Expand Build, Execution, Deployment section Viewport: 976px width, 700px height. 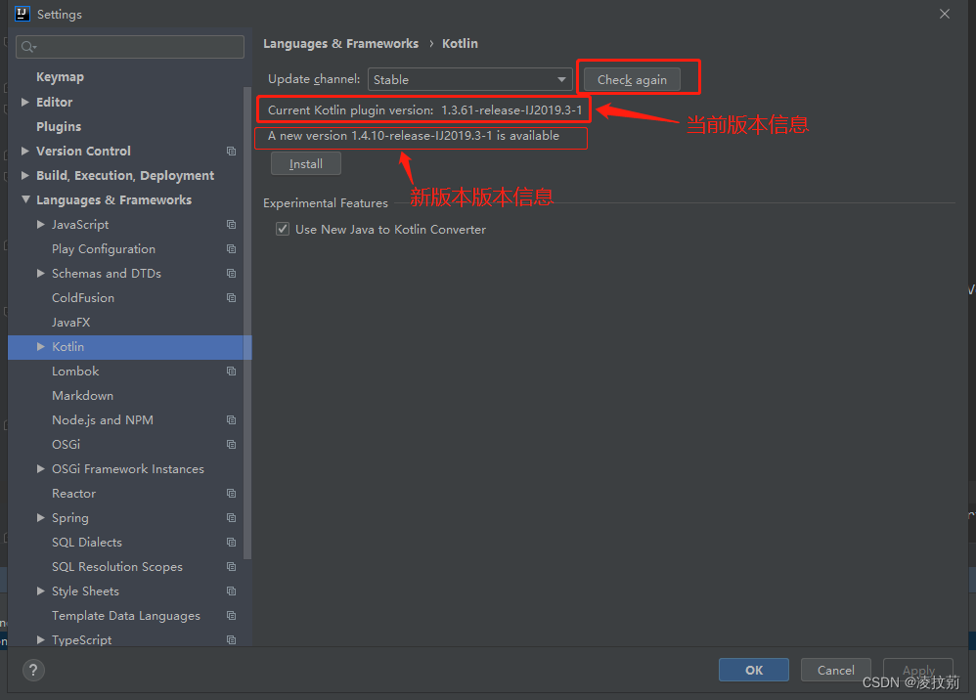click(24, 175)
